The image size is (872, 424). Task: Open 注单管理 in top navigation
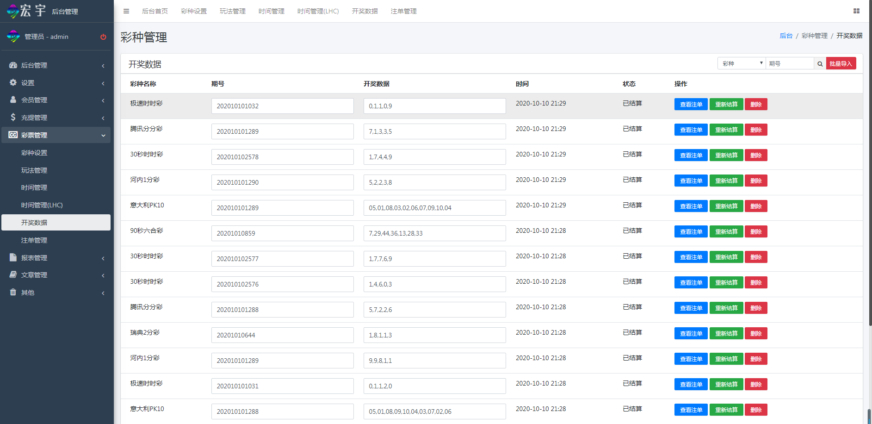click(404, 11)
